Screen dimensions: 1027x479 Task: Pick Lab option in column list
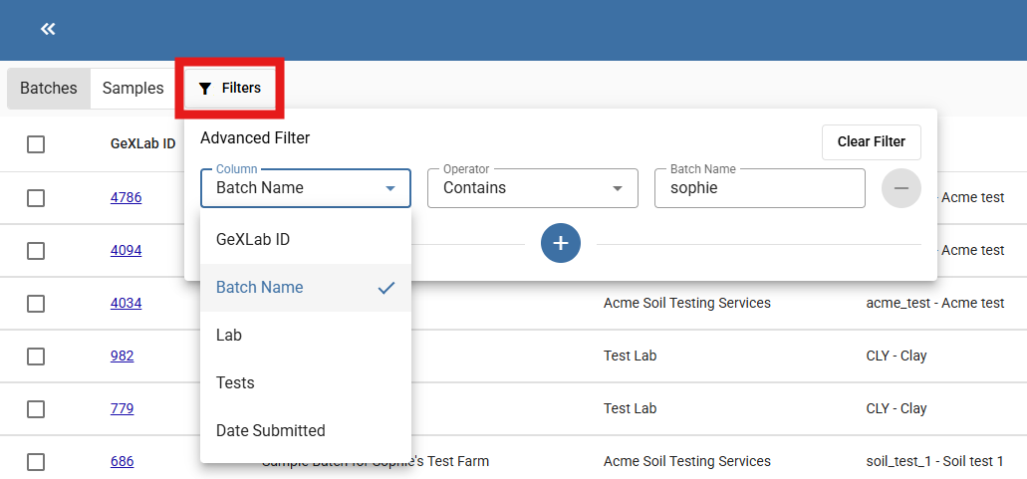(229, 336)
